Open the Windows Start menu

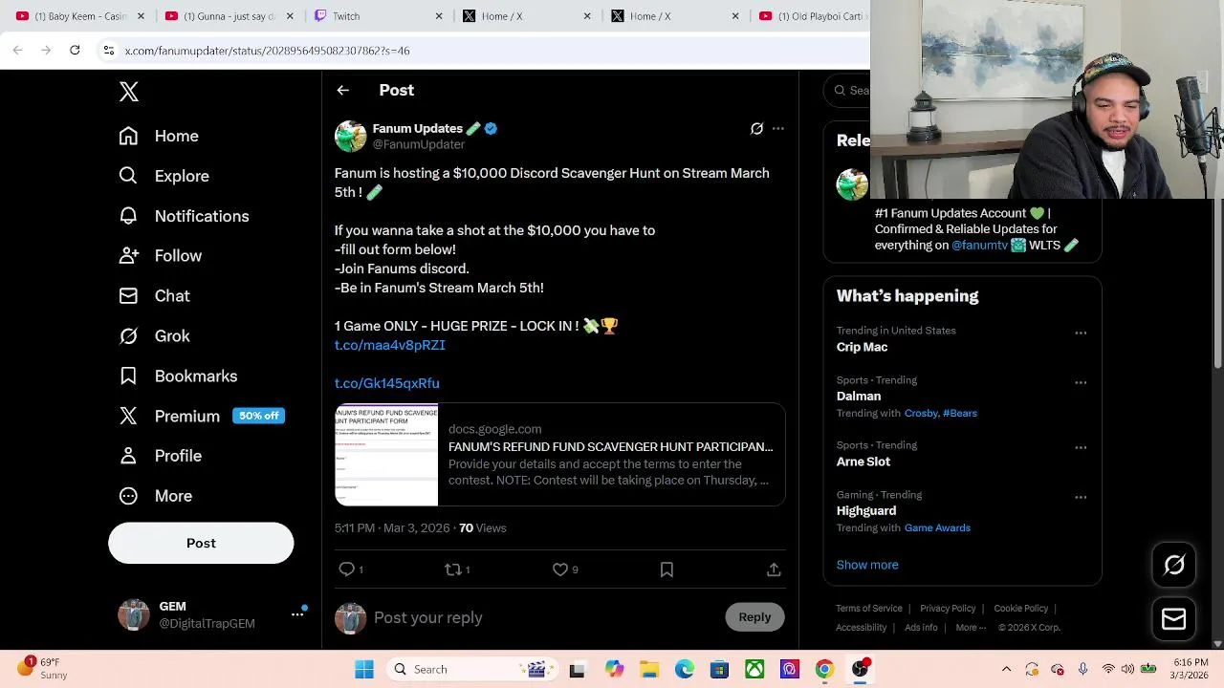[364, 670]
